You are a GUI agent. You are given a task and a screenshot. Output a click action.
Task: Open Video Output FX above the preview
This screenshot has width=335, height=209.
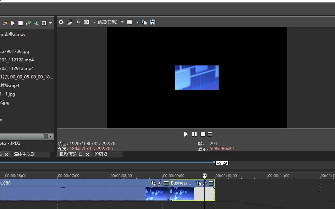[x=78, y=22]
